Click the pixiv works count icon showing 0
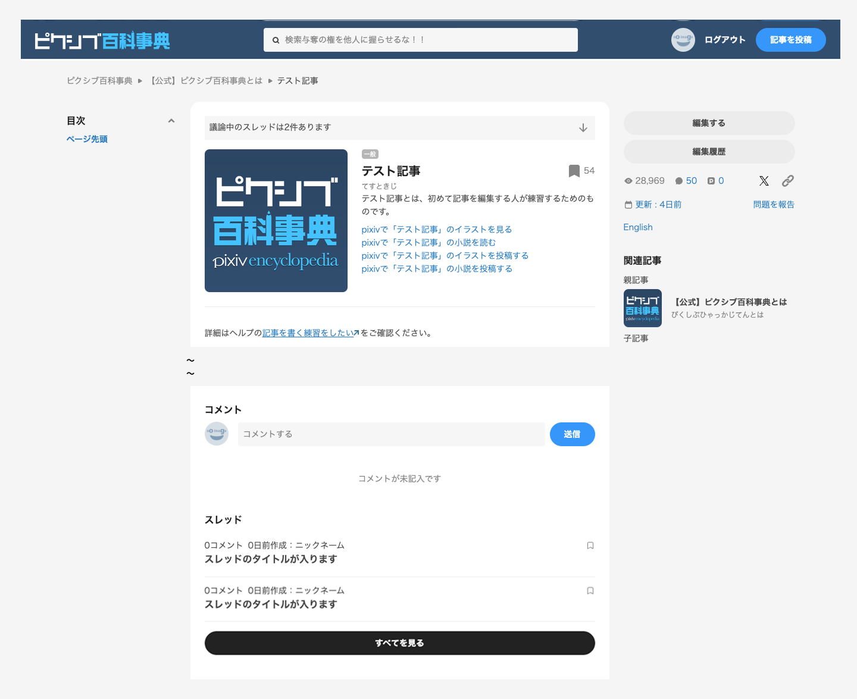 [711, 181]
